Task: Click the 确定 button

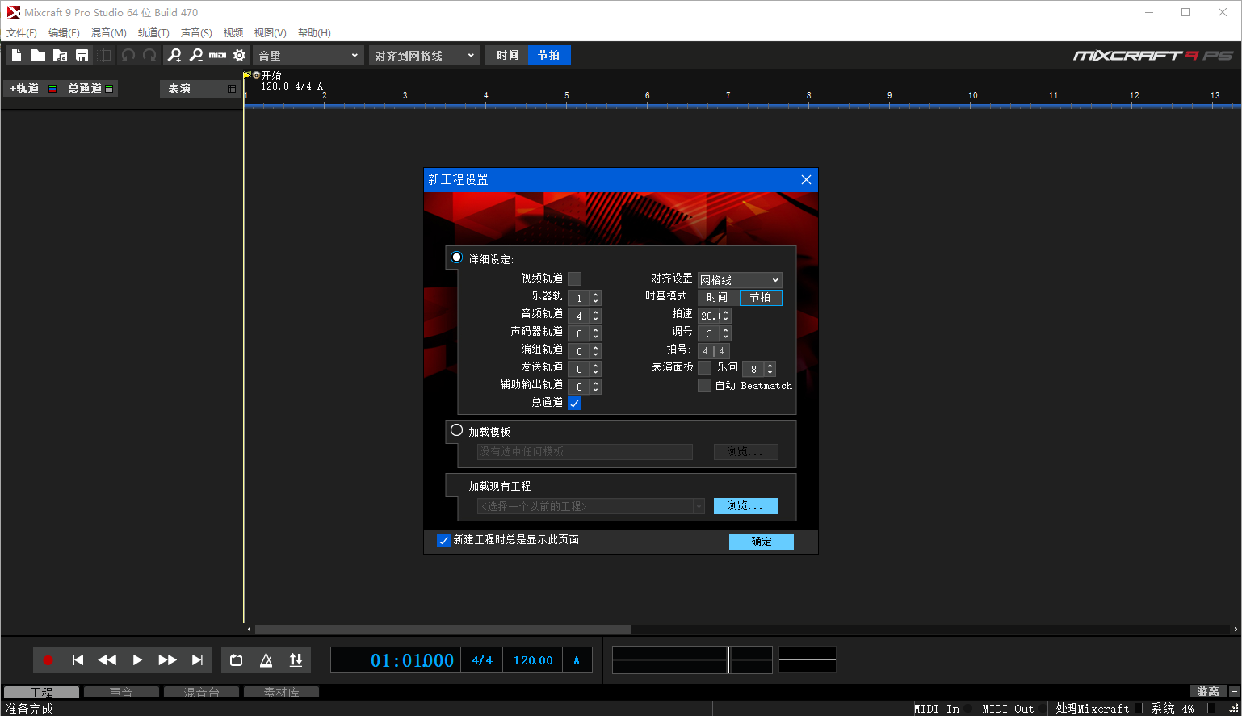Action: [x=761, y=542]
